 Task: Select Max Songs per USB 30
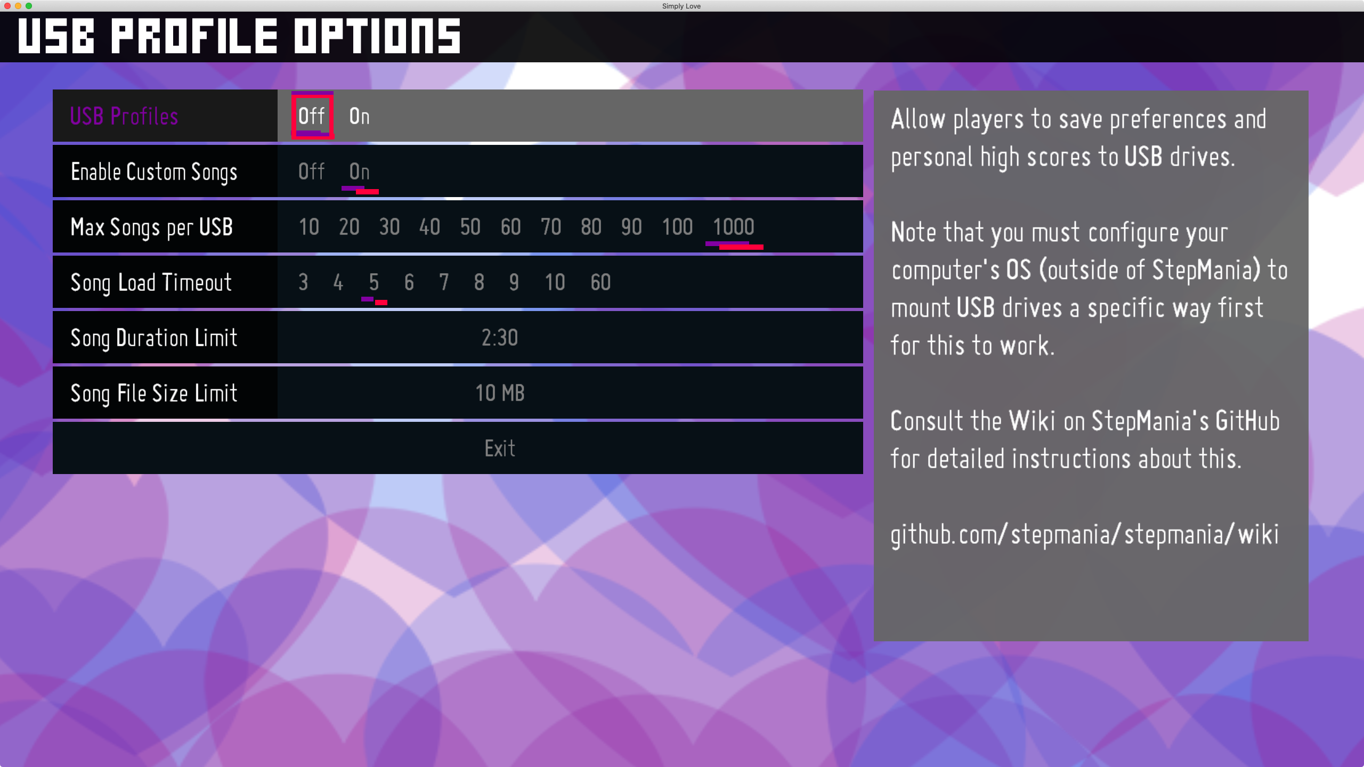pyautogui.click(x=389, y=227)
